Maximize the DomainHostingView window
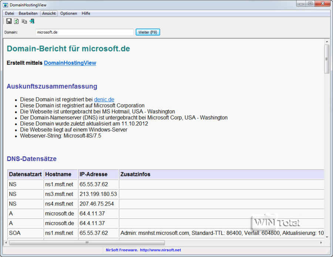This screenshot has width=333, height=257. [310, 4]
